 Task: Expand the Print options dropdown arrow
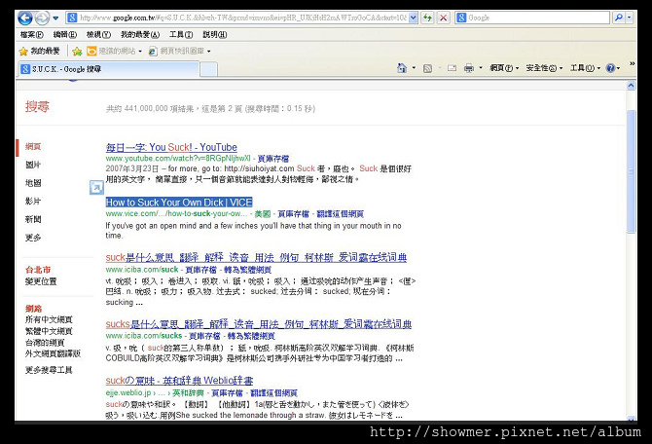pos(481,68)
